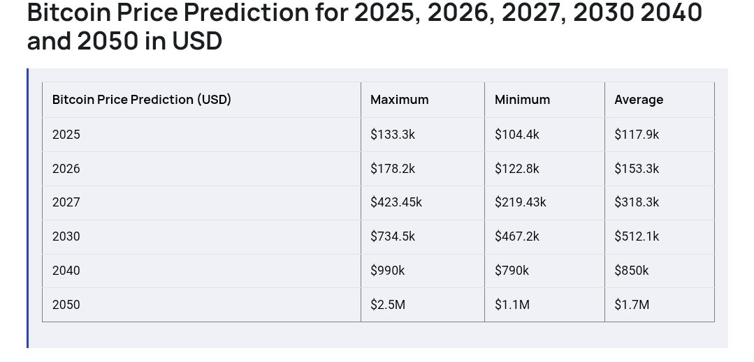Screen dimensions: 754x362
Task: Select the $1.1M minimum cell
Action: (512, 305)
